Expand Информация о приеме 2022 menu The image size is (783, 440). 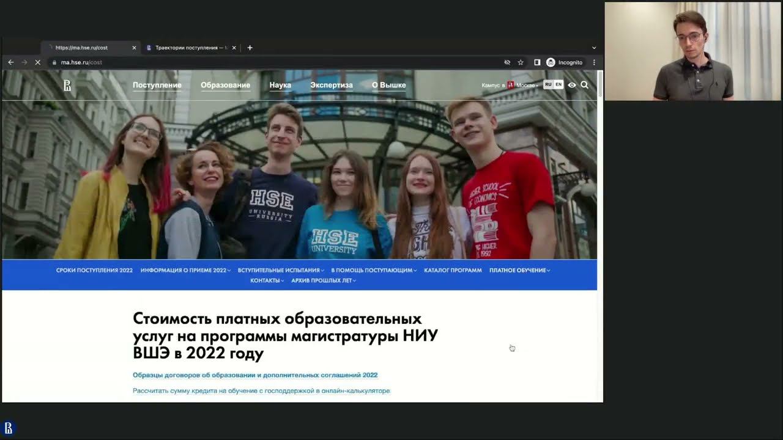click(185, 270)
